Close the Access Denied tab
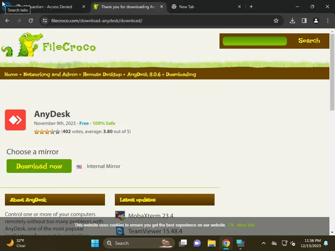Image resolution: width=335 pixels, height=251 pixels. pos(84,7)
